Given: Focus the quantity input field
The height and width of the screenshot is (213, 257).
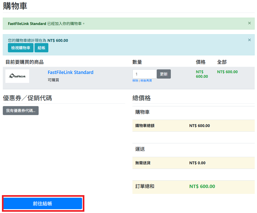Looking at the screenshot, I should tap(144, 74).
